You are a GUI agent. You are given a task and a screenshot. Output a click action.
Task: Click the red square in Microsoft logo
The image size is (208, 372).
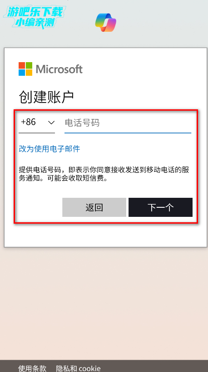22,65
